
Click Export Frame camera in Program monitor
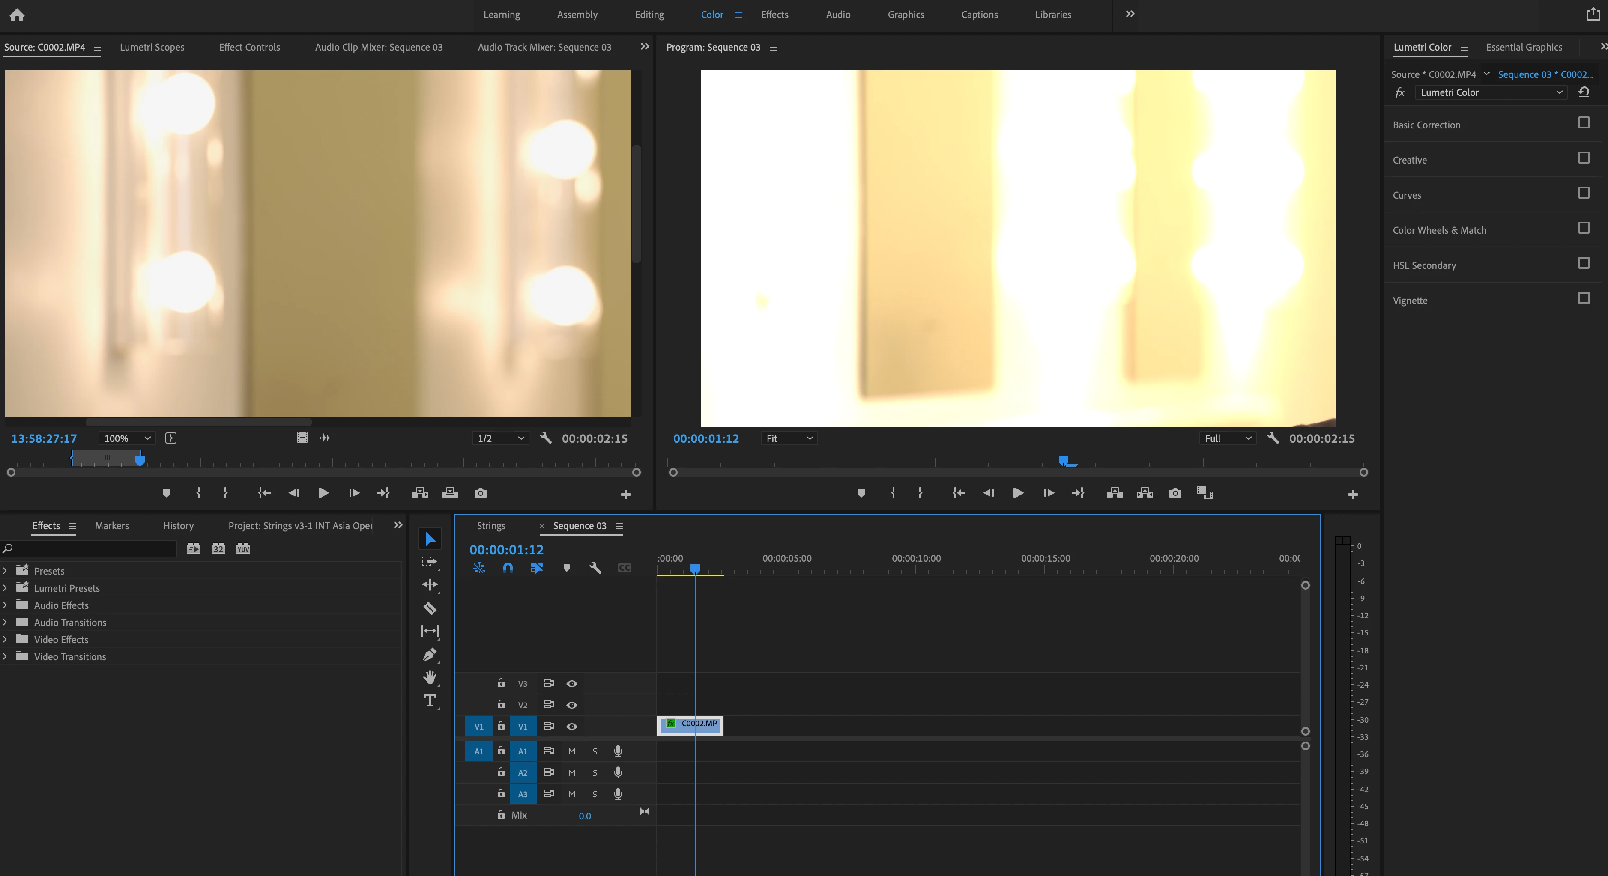coord(1175,493)
